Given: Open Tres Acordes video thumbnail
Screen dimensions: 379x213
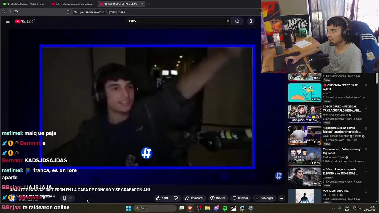Looking at the screenshot, I should (x=305, y=156).
